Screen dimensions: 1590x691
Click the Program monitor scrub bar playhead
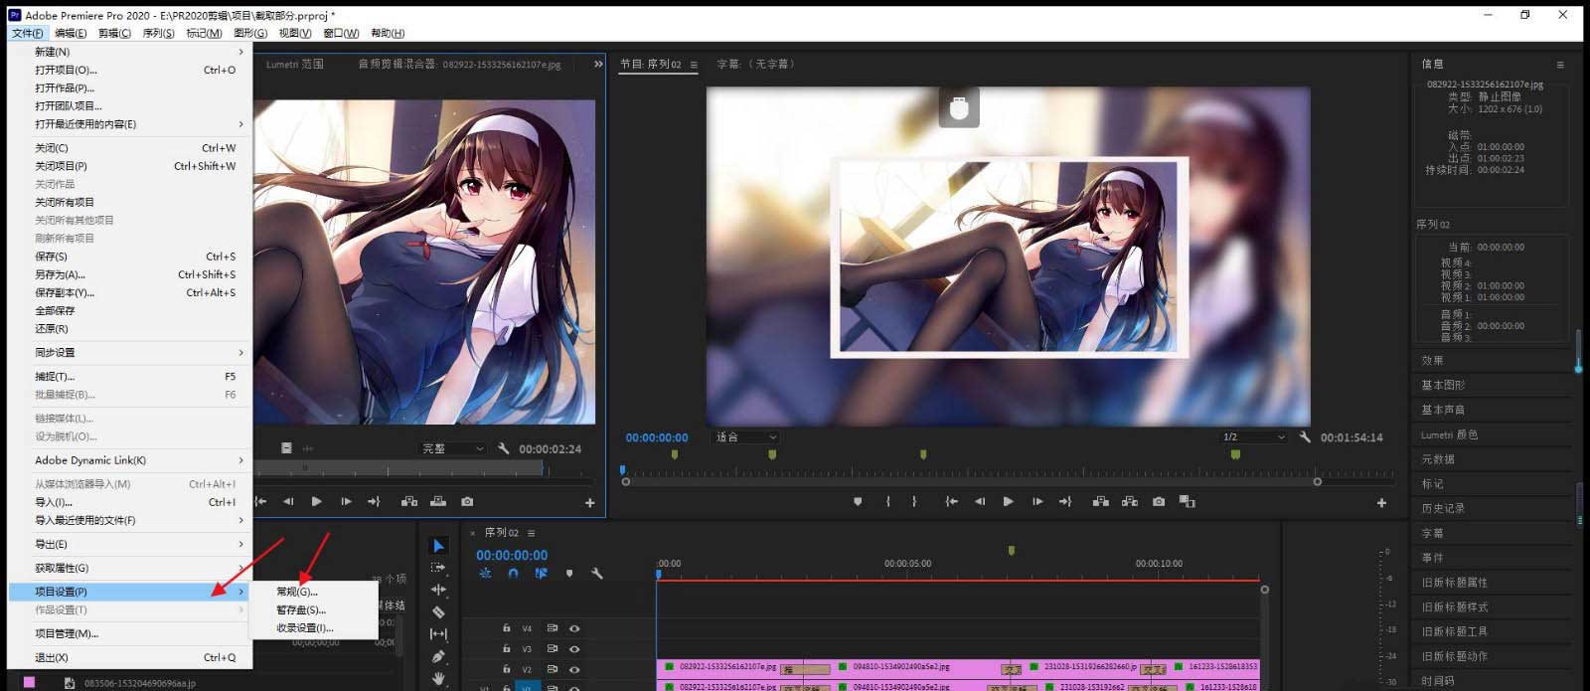point(623,470)
